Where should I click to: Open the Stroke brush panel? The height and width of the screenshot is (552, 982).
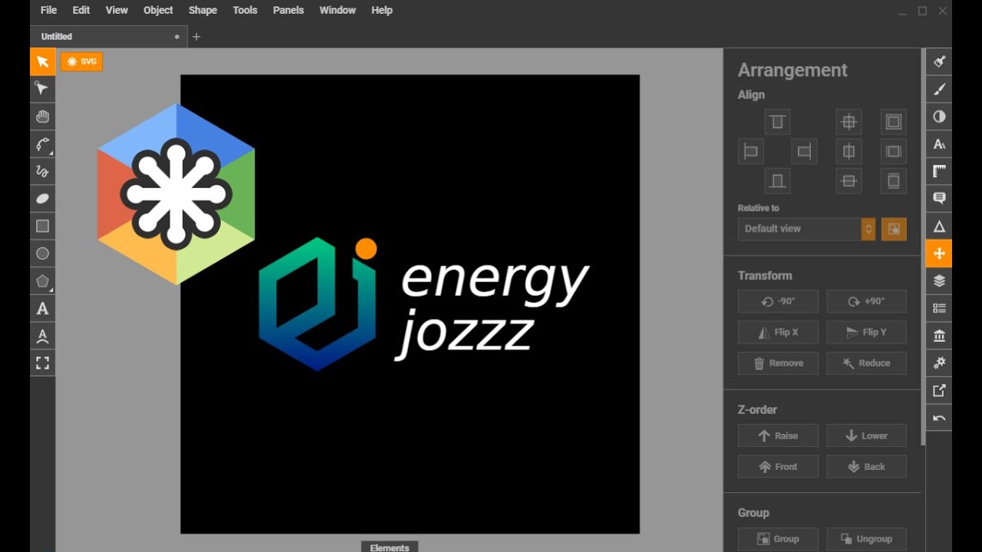(939, 90)
